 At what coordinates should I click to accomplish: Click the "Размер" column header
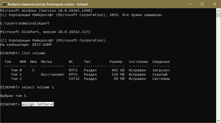(x=116, y=62)
